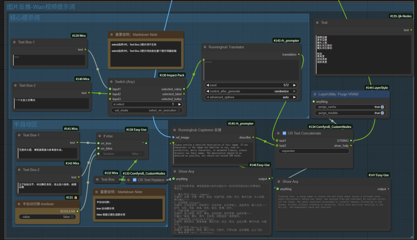
Task: Collapse LayerUtility: Purge VRAM node dot
Action: (315, 94)
